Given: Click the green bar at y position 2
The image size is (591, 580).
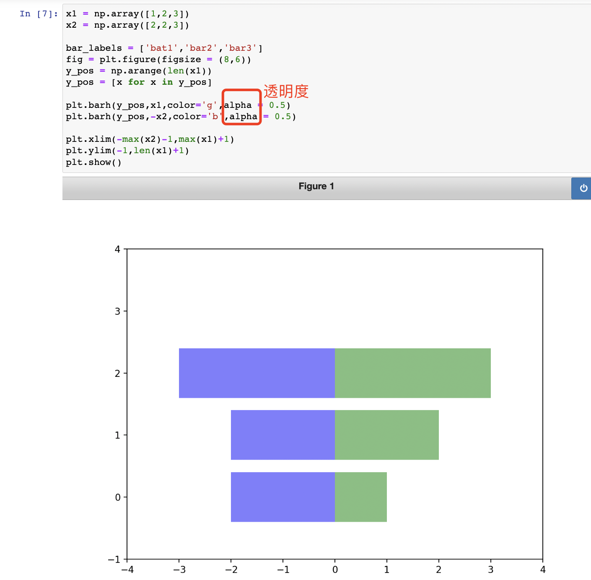Looking at the screenshot, I should [x=413, y=373].
